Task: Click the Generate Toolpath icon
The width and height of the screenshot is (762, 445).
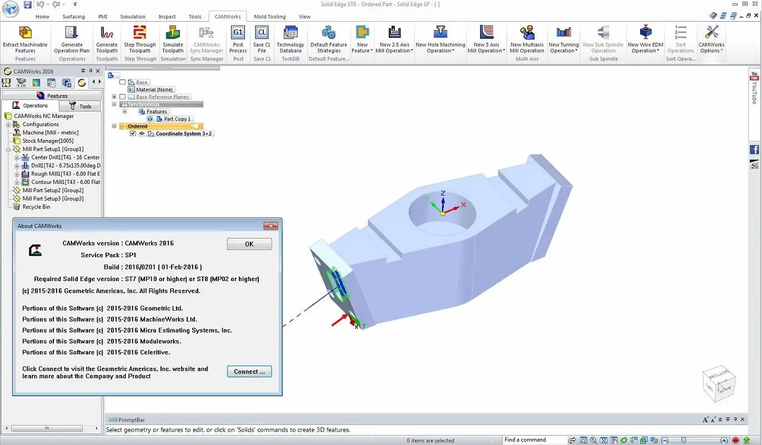Action: 107,33
